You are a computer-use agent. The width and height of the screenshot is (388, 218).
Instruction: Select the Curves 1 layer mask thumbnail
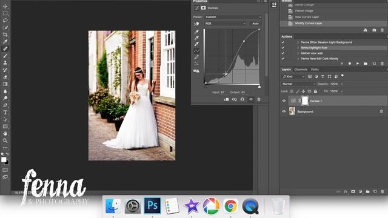[x=305, y=101]
